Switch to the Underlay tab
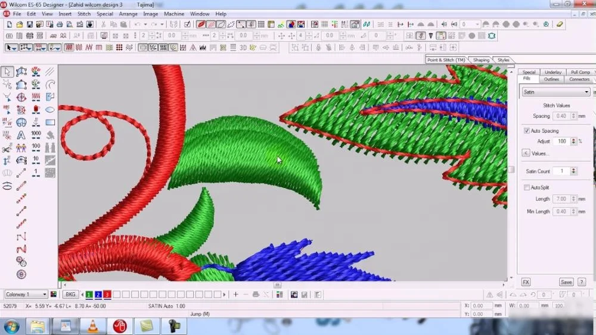596x335 pixels. pos(552,72)
